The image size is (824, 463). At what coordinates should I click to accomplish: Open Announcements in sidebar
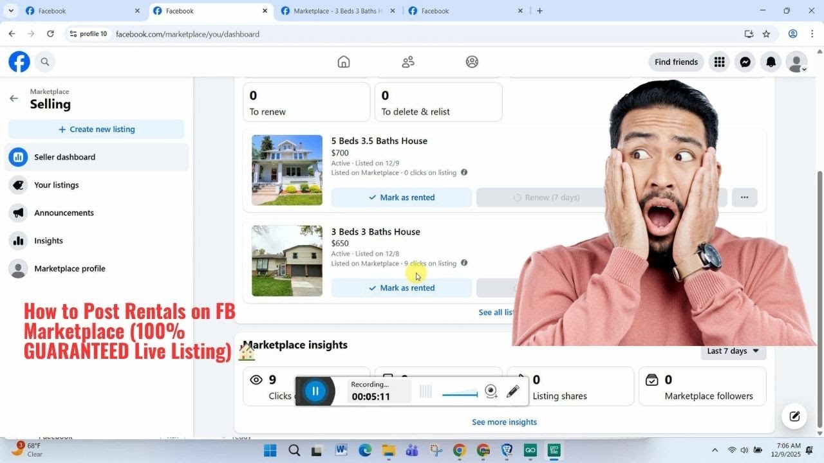(97, 213)
